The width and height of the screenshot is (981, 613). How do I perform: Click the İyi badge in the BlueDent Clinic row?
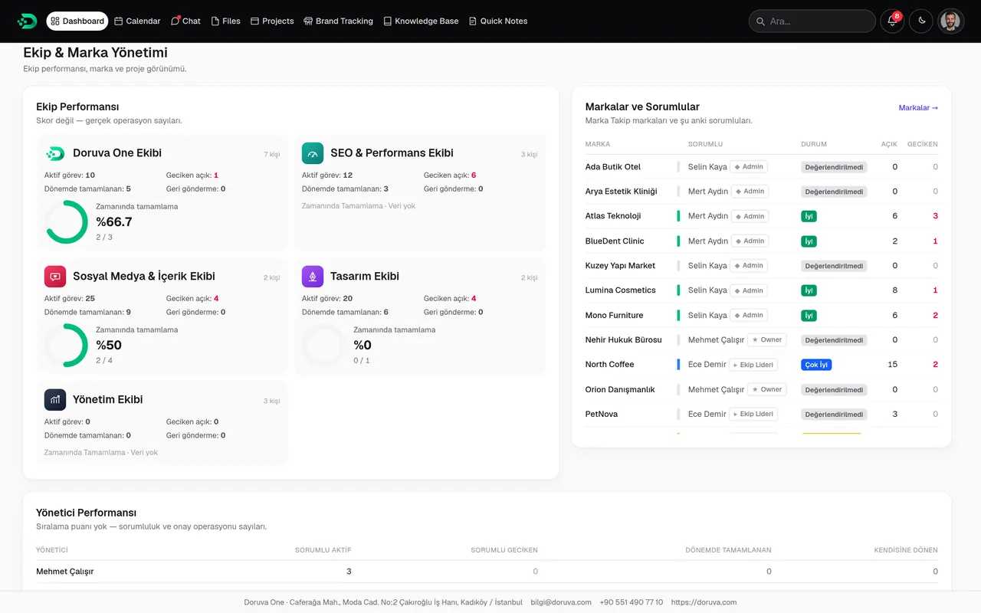tap(809, 241)
